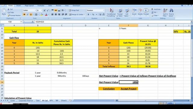
Task: Apply the red Font Color button
Action: point(46,15)
